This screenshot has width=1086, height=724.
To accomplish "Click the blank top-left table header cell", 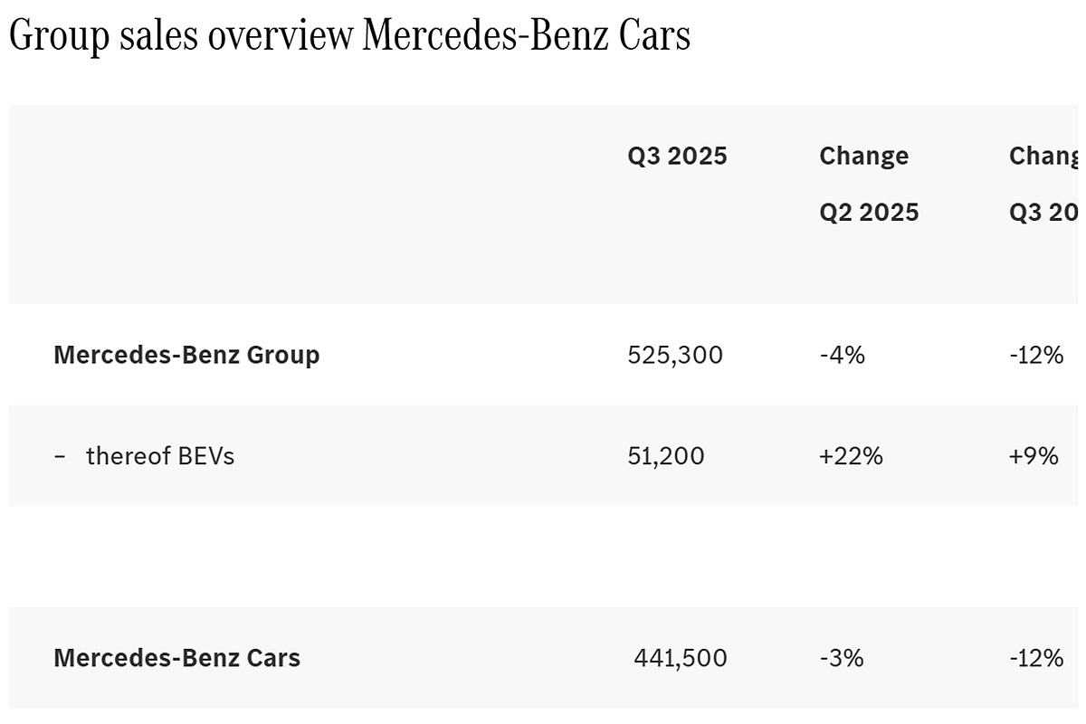I will point(308,204).
